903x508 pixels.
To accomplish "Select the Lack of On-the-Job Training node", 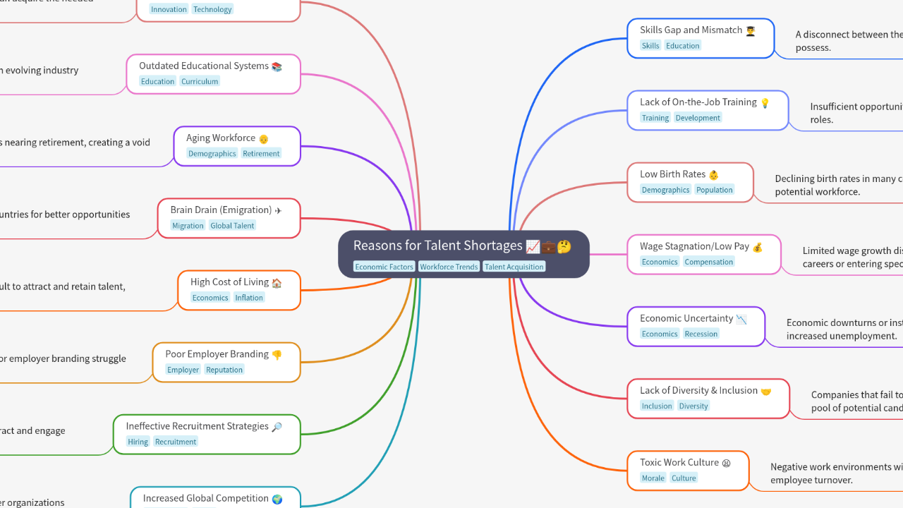I will (x=708, y=110).
